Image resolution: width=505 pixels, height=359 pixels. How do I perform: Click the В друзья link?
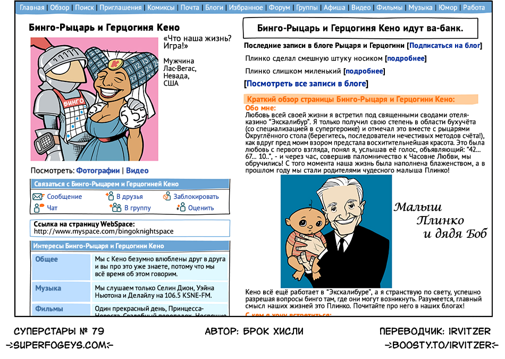tap(130, 197)
